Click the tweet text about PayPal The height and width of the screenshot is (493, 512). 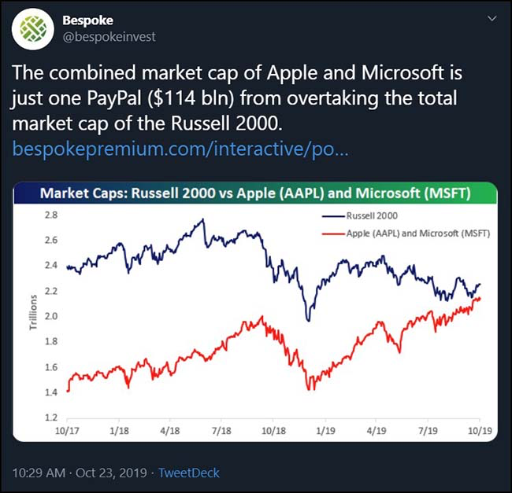click(x=237, y=97)
